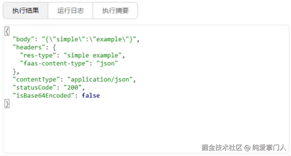Image resolution: width=291 pixels, height=156 pixels.
Task: Click the headers closing brace
Action: tap(14, 71)
